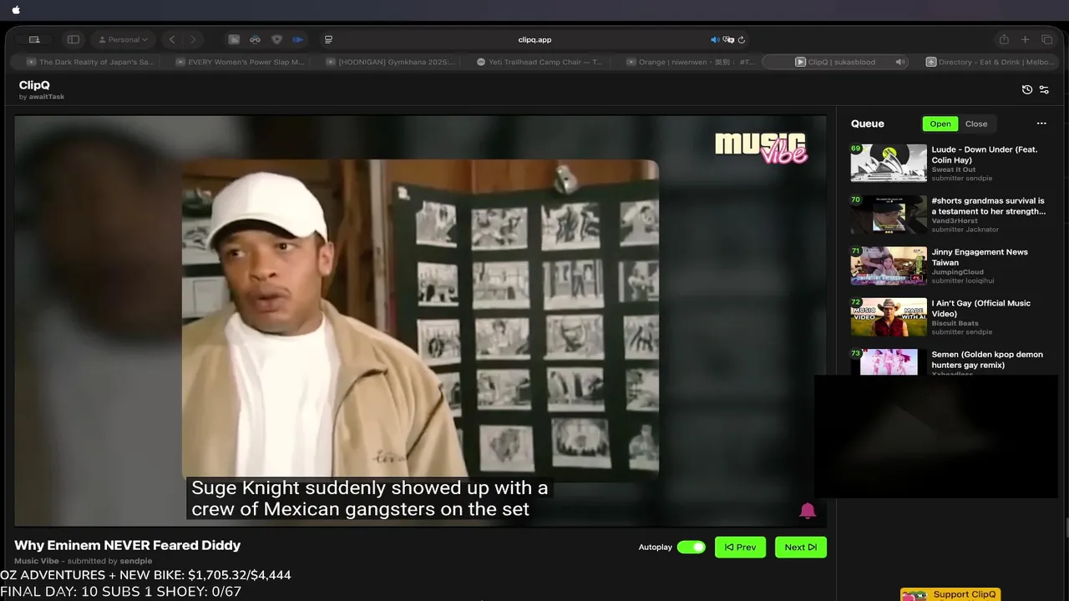Click the JumpingCloud channel name
Viewport: 1069px width, 601px height.
[x=957, y=272]
